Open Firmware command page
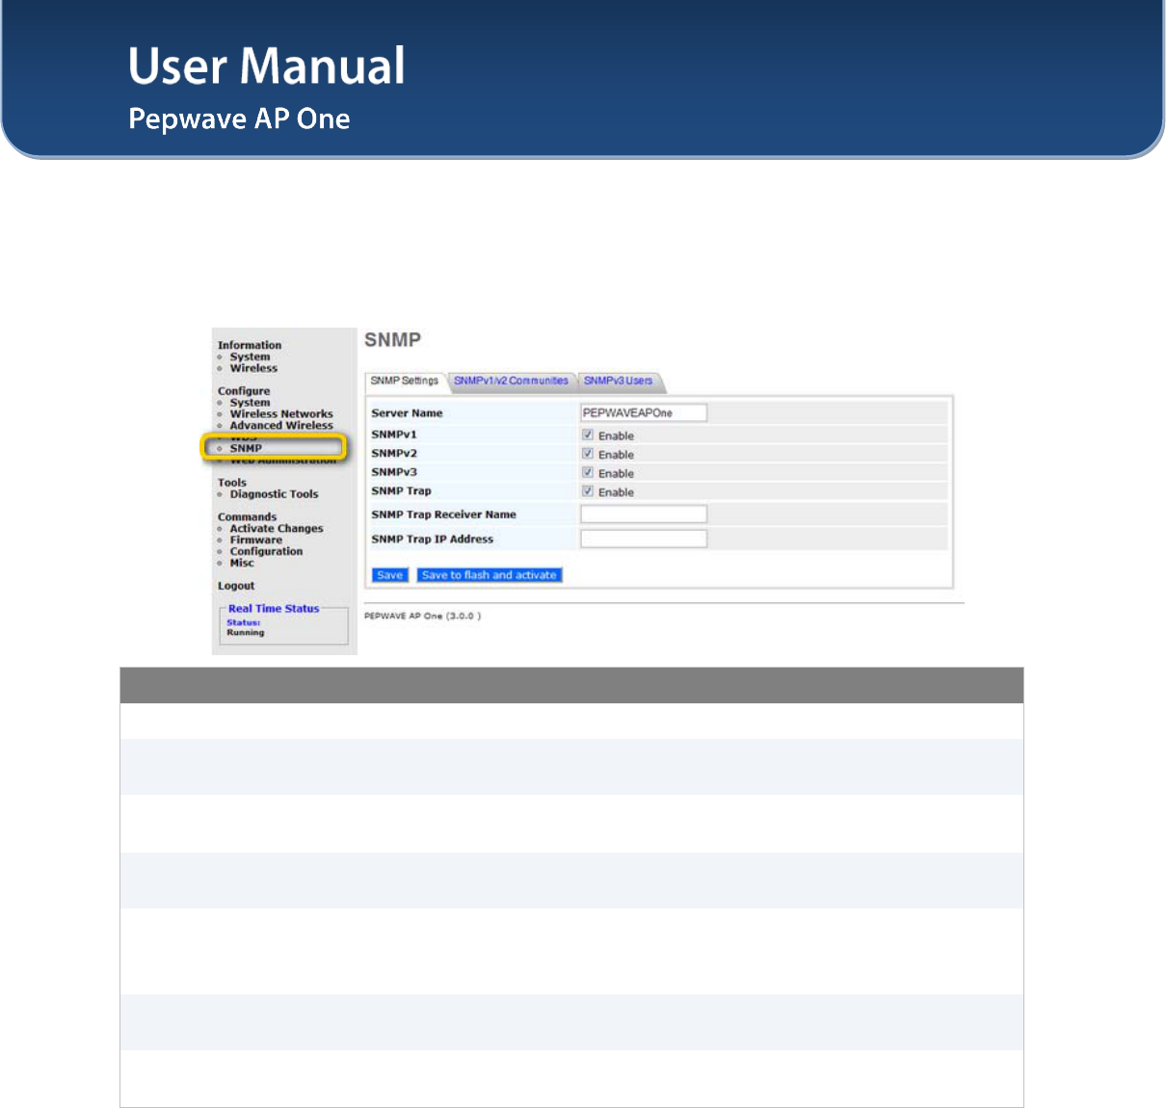 (x=256, y=541)
